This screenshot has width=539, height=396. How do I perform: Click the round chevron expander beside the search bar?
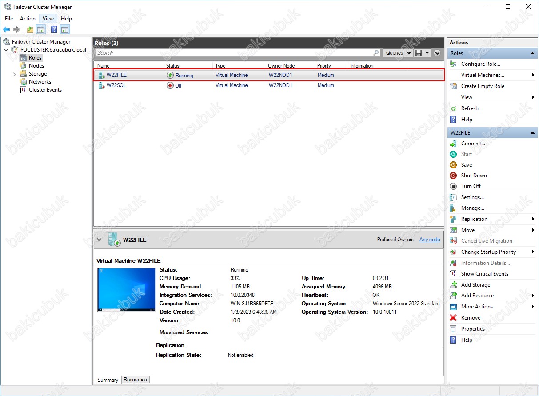click(437, 53)
